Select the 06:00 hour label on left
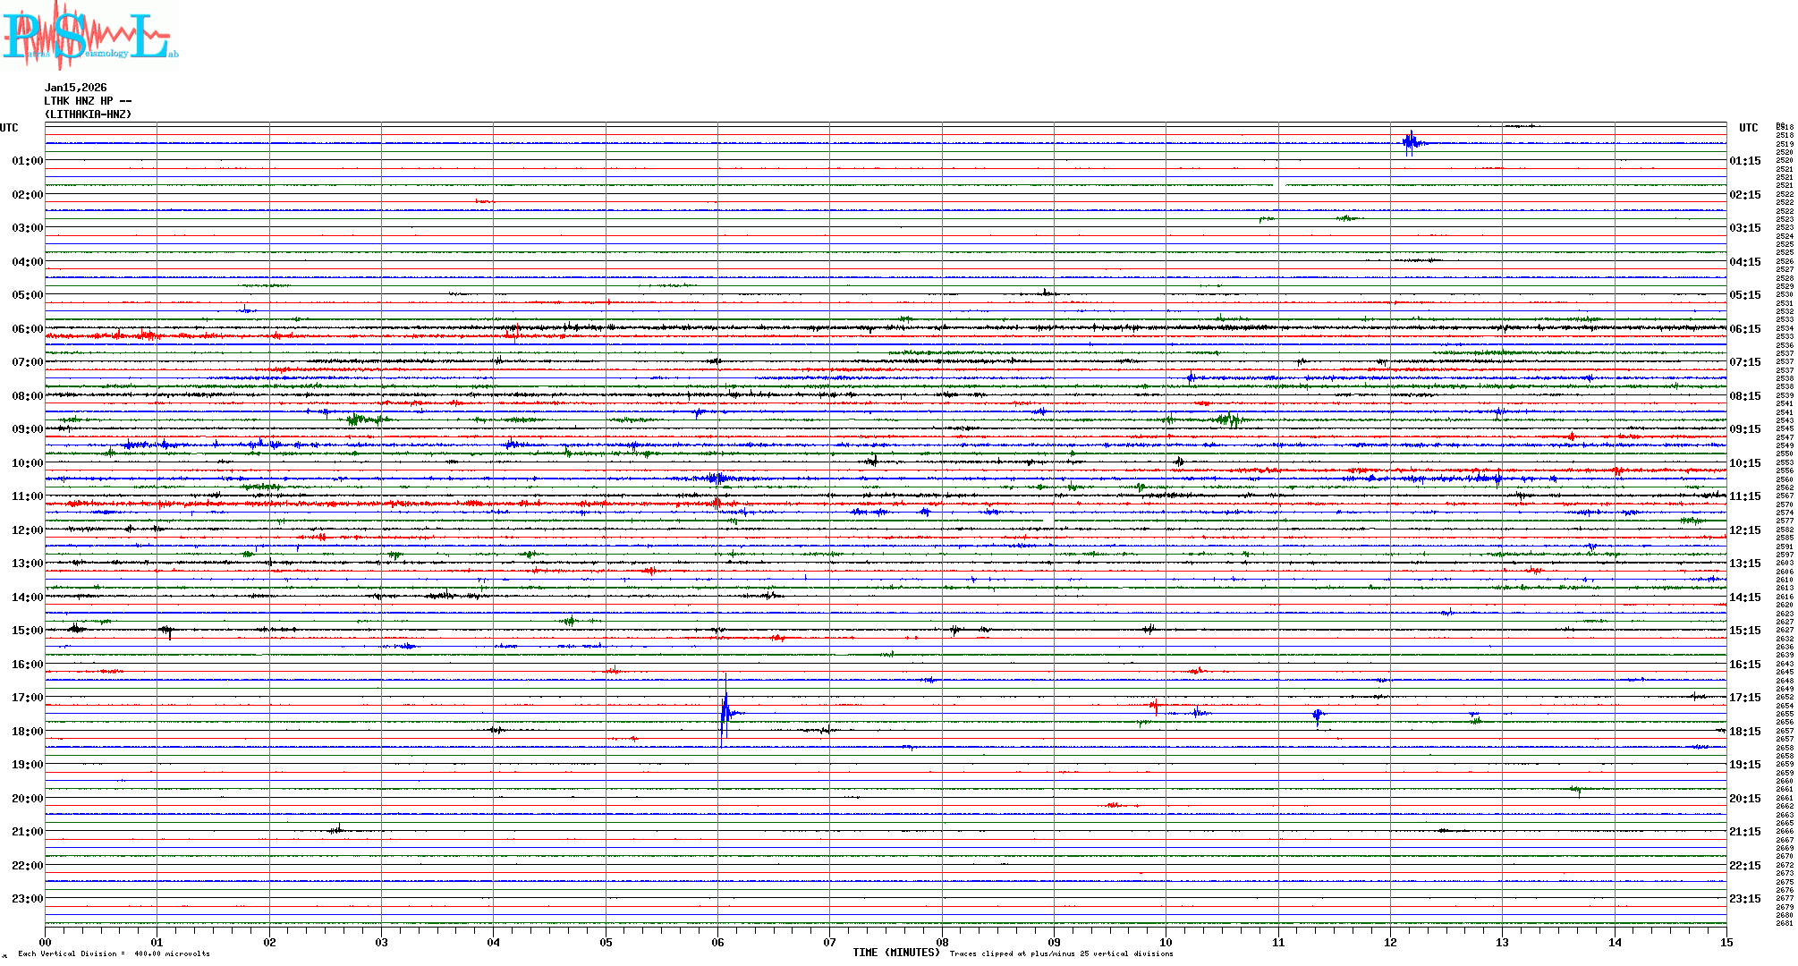Screen dimensions: 1798x966 [27, 329]
